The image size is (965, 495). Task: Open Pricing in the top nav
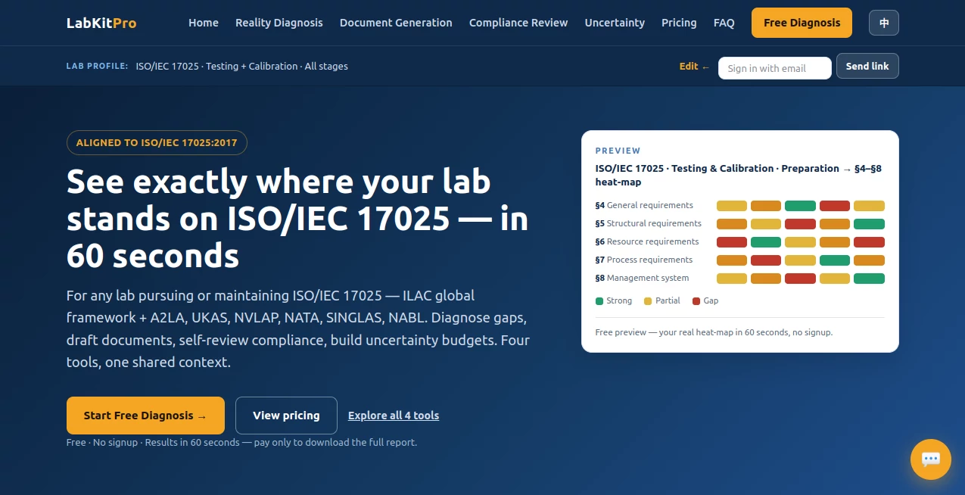[x=679, y=23]
